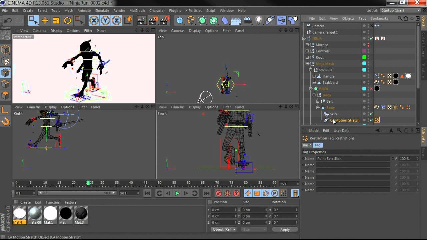Activate the Move tool
427x240 pixels.
[45, 21]
